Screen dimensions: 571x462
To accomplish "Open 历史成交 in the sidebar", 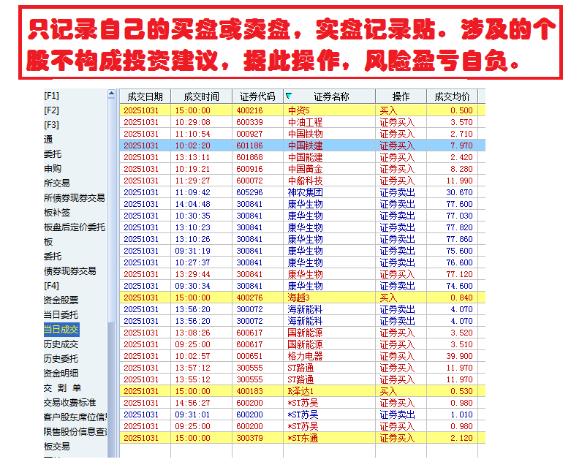I will tap(61, 344).
